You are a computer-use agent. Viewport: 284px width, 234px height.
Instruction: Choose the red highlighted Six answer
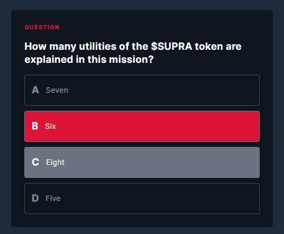click(x=142, y=126)
